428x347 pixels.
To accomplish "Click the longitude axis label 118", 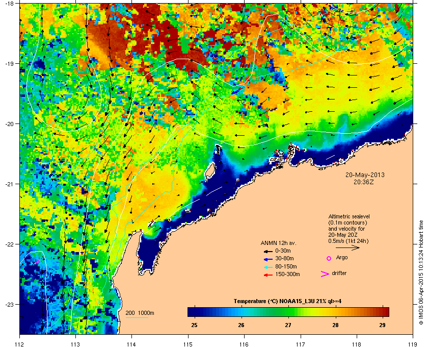I will 357,344.
